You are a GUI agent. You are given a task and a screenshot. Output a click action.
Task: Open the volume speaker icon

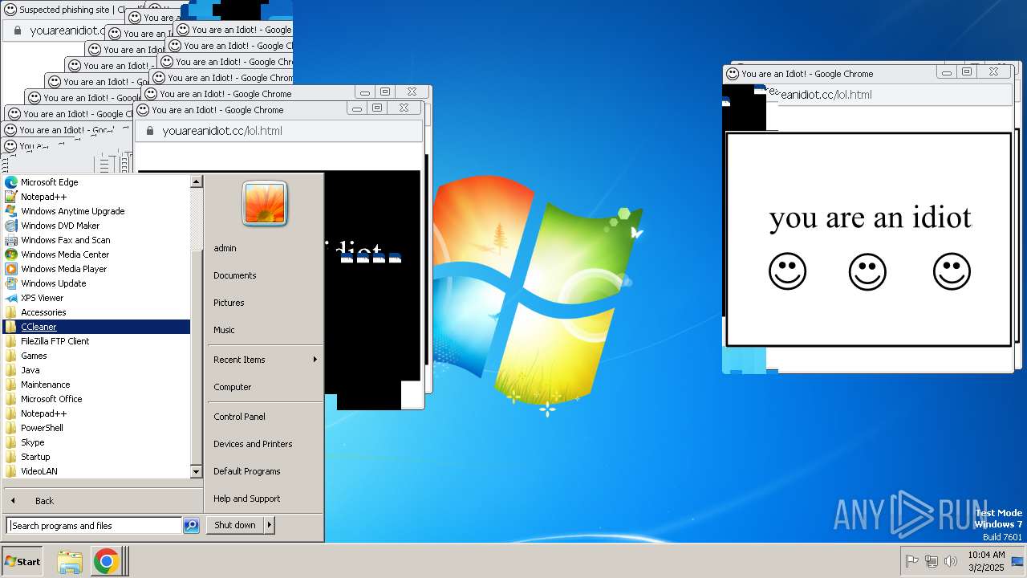tap(951, 561)
